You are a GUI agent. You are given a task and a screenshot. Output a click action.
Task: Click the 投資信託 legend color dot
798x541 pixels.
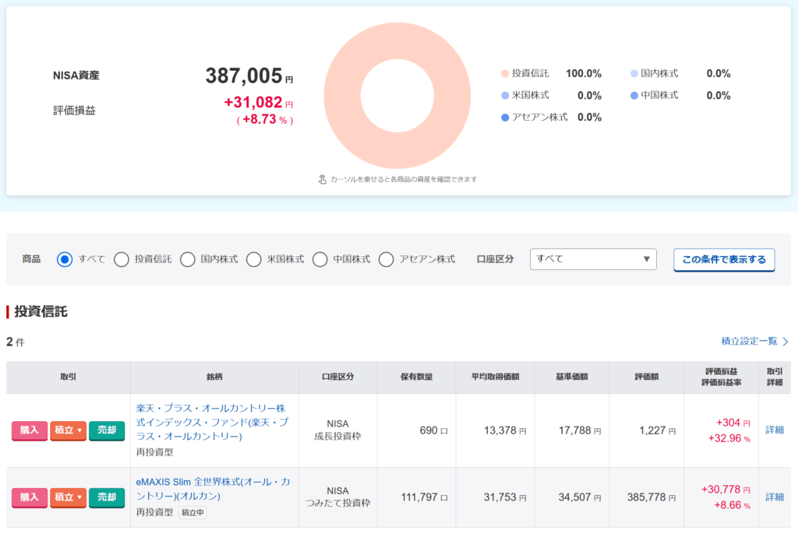tap(505, 74)
